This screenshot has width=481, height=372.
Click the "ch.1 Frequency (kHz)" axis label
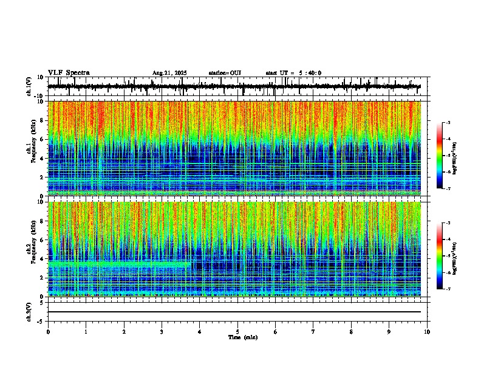tap(32, 141)
